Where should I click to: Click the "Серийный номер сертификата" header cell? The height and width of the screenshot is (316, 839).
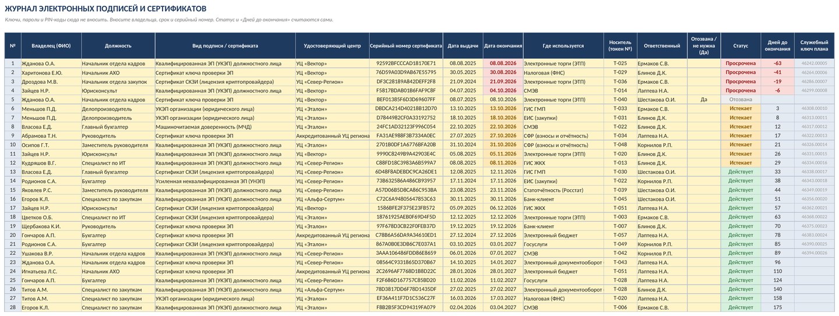click(406, 45)
